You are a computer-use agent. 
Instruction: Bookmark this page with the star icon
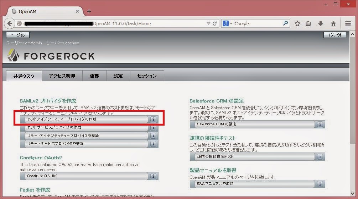click(x=297, y=23)
